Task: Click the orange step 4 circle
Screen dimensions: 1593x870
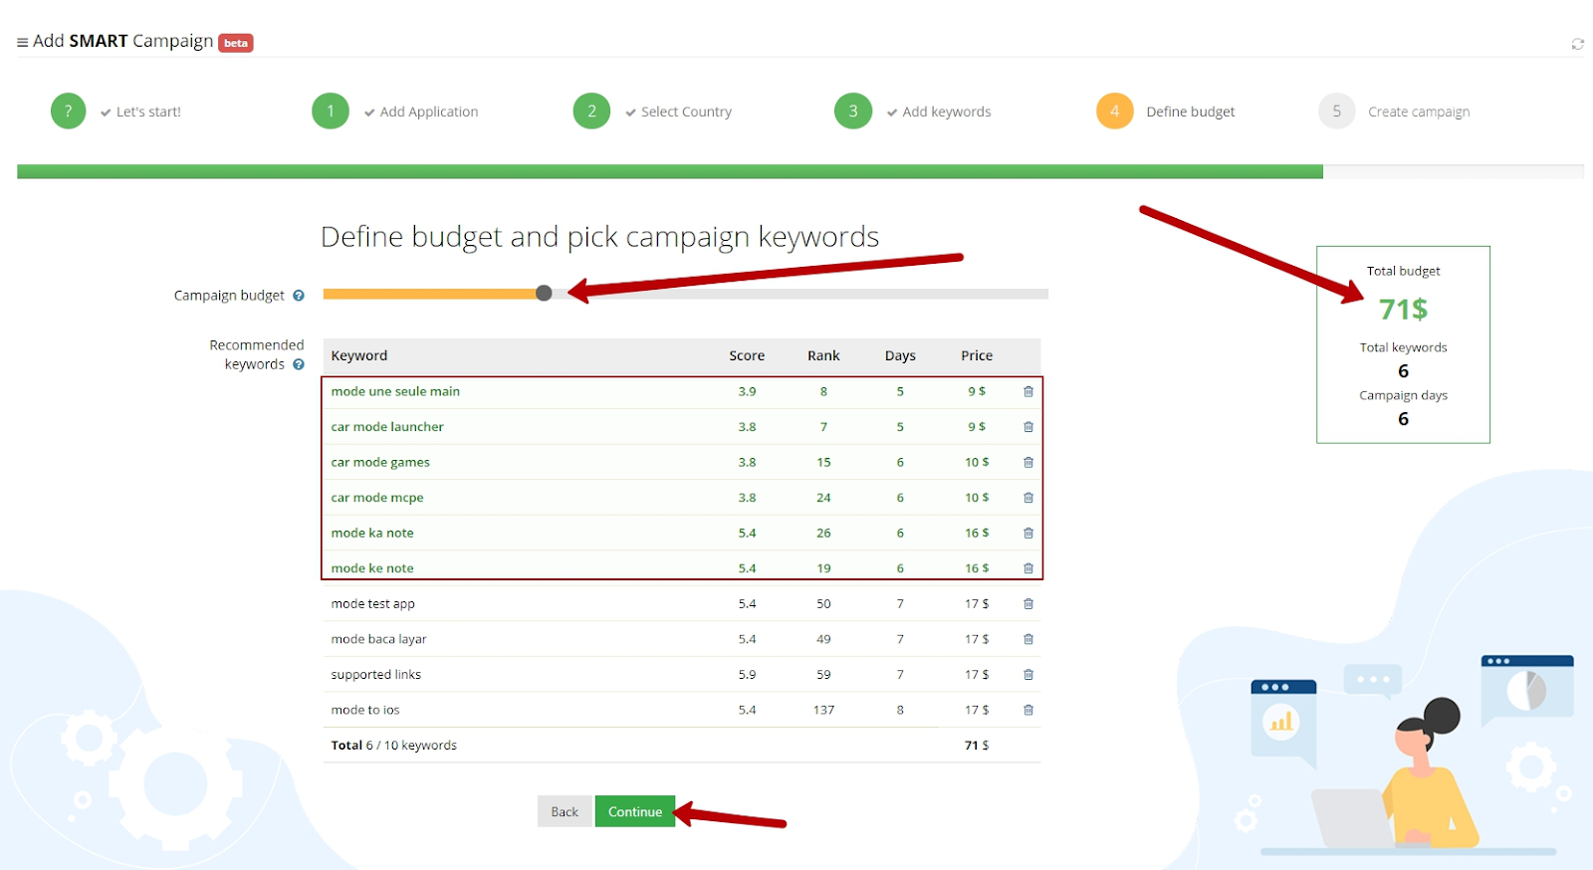Action: pos(1115,111)
